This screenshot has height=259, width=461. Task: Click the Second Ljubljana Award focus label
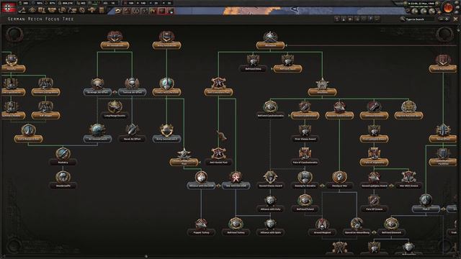click(374, 186)
